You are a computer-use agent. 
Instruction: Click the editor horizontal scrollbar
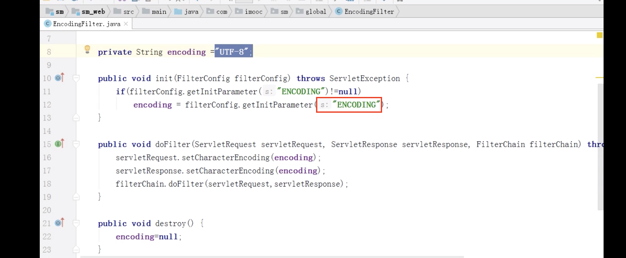pos(272,257)
